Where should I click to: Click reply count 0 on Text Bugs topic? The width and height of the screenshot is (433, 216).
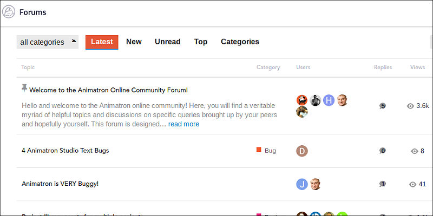tap(383, 151)
